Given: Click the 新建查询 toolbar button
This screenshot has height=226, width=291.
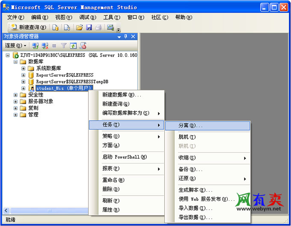Looking at the screenshot, I should coord(29,27).
